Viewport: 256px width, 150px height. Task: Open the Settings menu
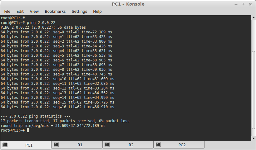tap(79, 12)
